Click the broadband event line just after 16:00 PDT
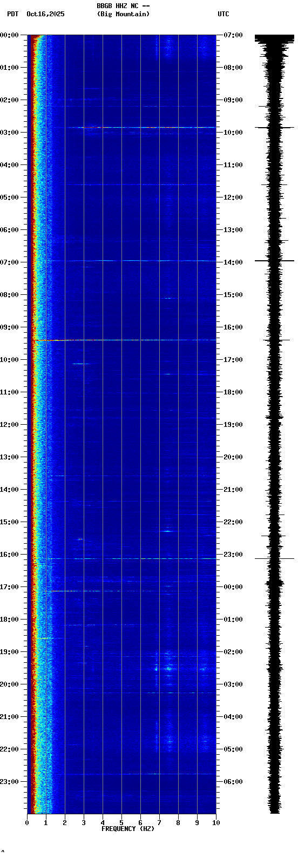This screenshot has width=298, height=857. coord(131,558)
